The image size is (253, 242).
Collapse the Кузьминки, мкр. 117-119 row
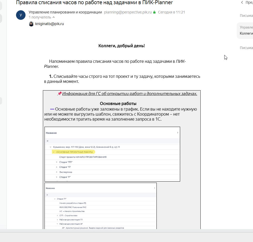coord(50,147)
